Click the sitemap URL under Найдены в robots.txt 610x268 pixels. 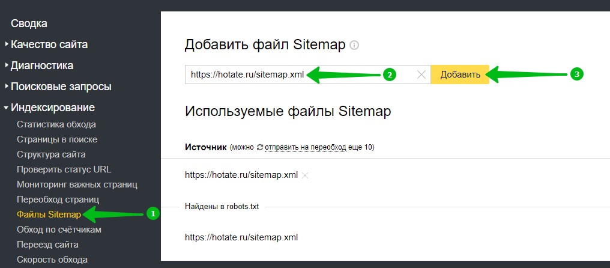[241, 237]
